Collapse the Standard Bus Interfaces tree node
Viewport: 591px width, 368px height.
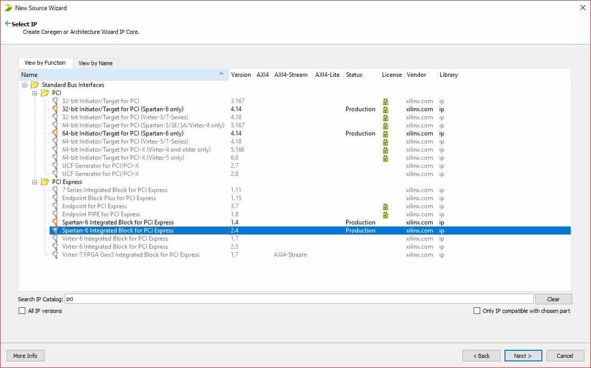24,85
